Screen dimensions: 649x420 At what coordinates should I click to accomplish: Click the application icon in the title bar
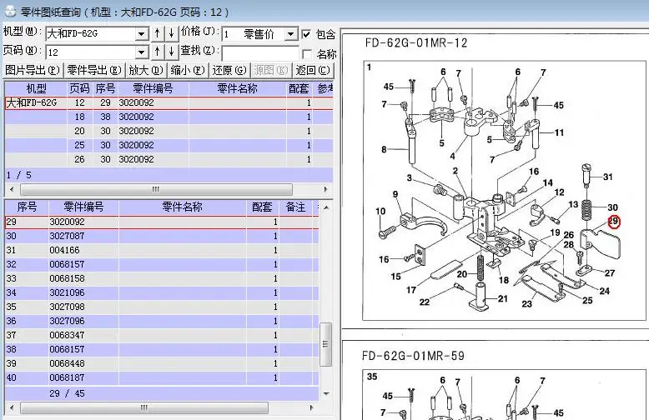[x=10, y=11]
